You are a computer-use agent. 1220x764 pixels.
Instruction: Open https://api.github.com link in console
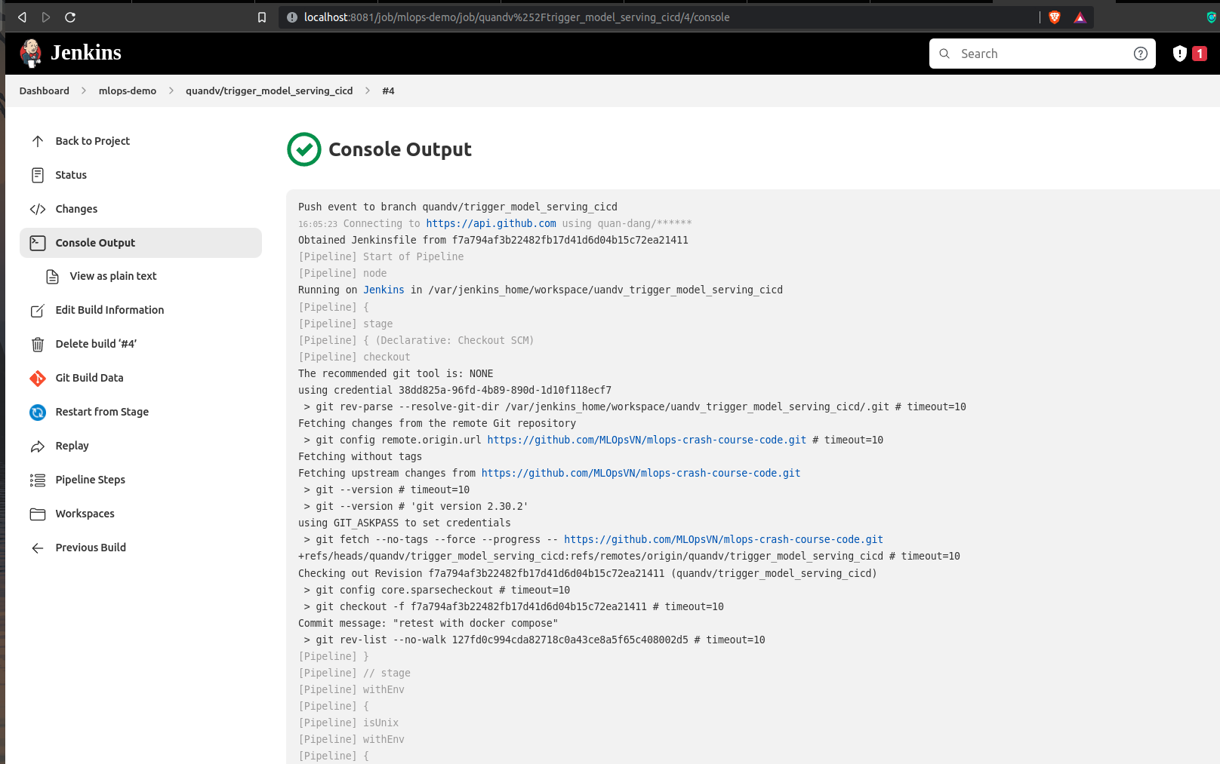coord(491,223)
